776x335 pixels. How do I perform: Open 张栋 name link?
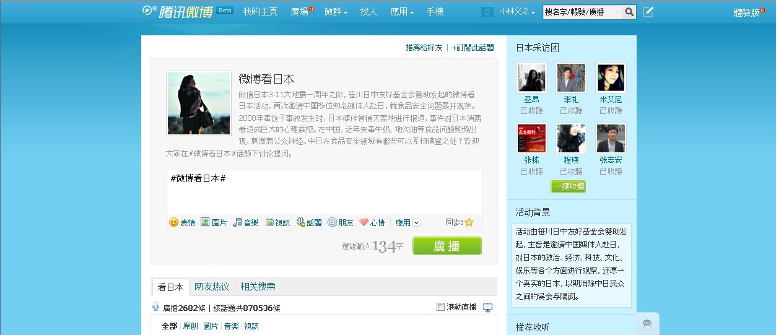tap(531, 160)
